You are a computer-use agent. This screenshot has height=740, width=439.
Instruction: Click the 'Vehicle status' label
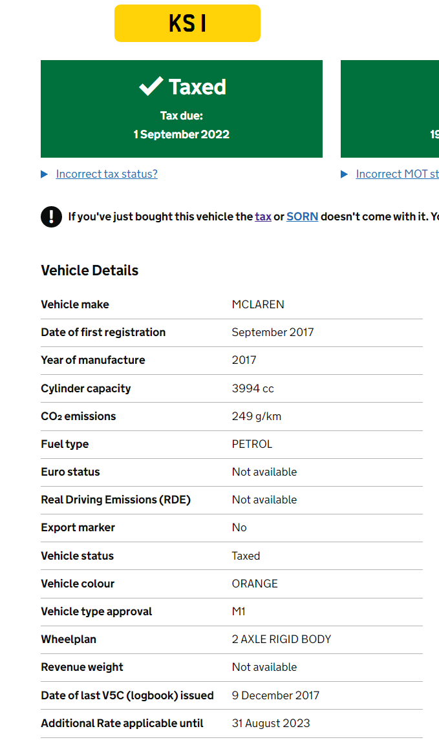(78, 556)
